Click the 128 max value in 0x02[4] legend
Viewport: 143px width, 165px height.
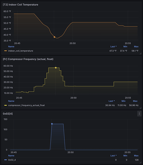137,160
